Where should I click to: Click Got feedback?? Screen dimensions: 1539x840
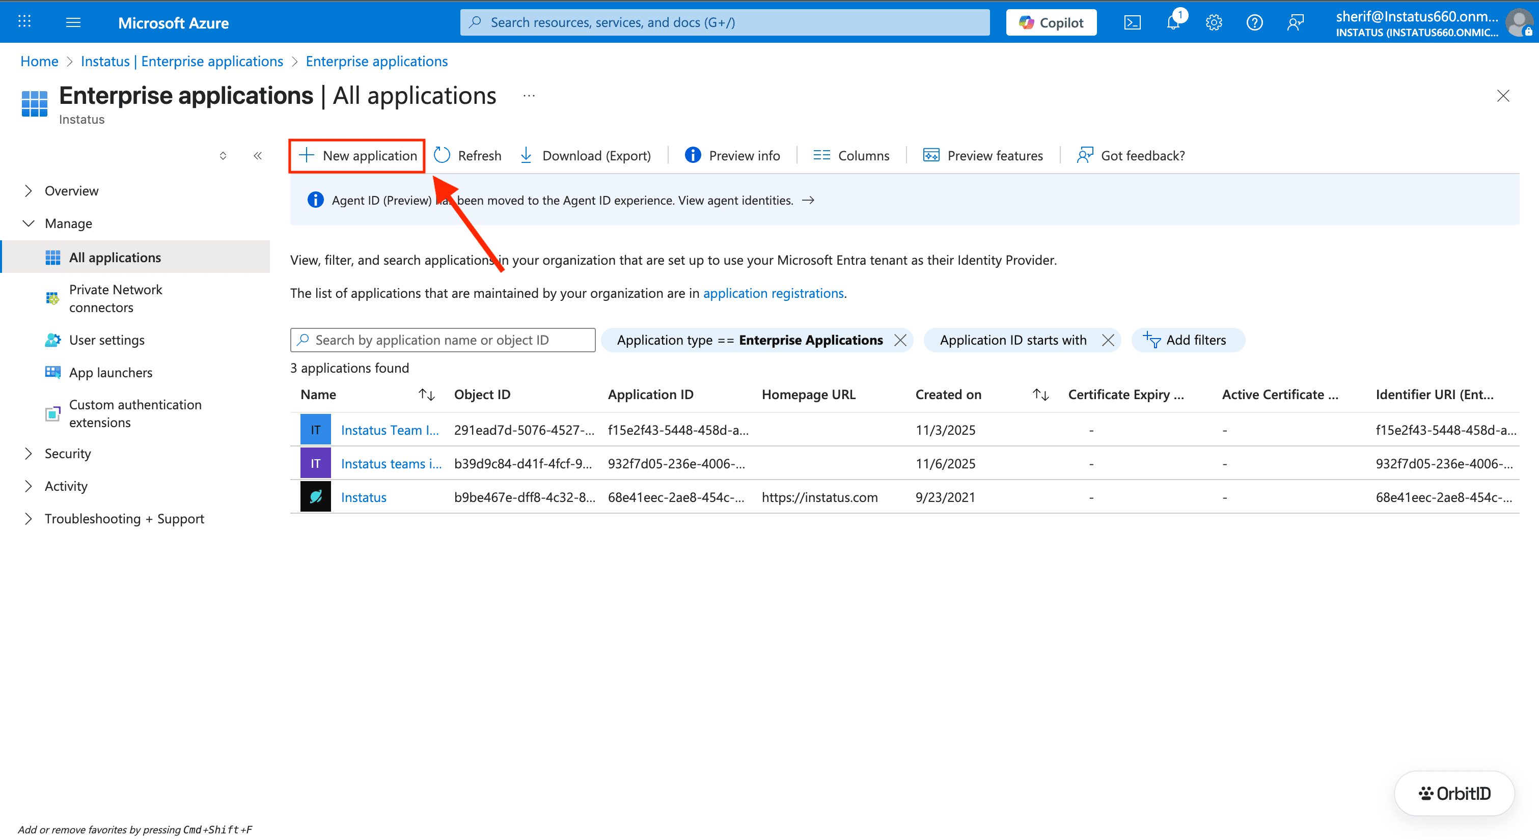point(1131,155)
